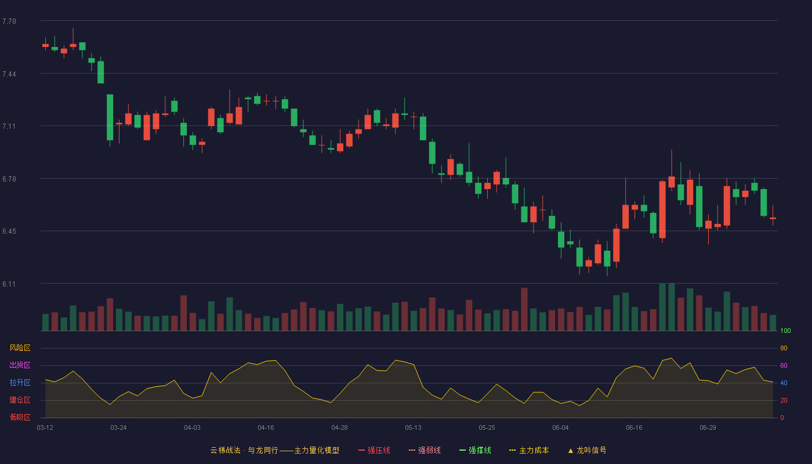Toggle the 强弱线 legend entry
This screenshot has width=812, height=464.
tap(425, 450)
